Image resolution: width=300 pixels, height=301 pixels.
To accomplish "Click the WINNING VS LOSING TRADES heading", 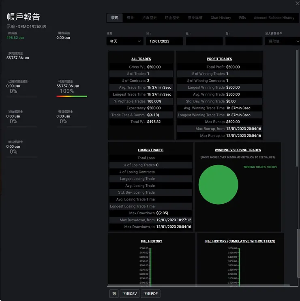I will [x=238, y=150].
